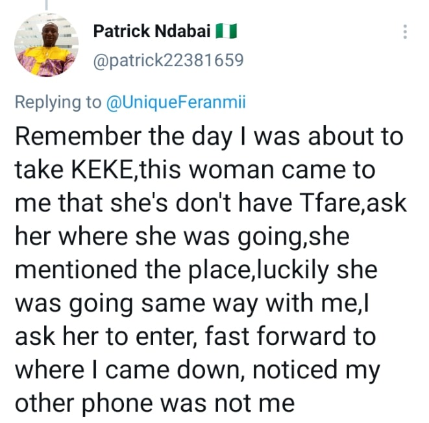Click the word 'Remember' in the tweet
This screenshot has height=423, width=429.
point(79,136)
